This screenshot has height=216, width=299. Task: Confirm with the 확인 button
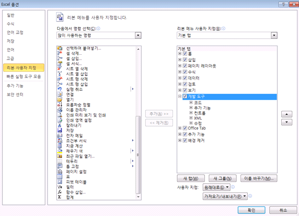(252, 210)
